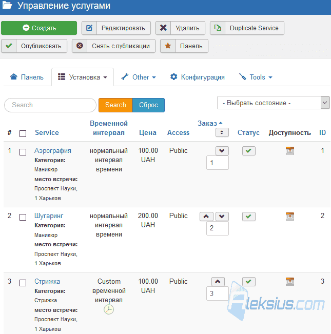
Task: Move Шугаринг up with the up arrow
Action: point(206,217)
